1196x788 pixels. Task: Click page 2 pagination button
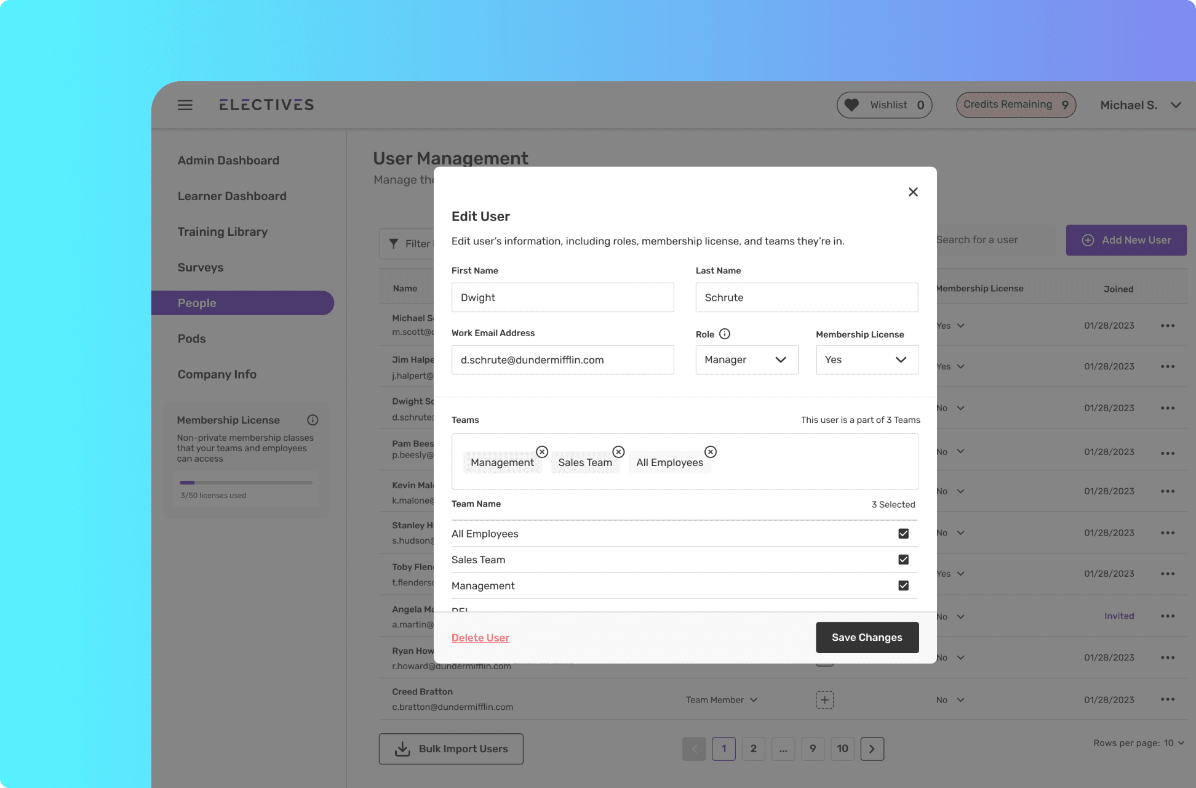tap(753, 747)
